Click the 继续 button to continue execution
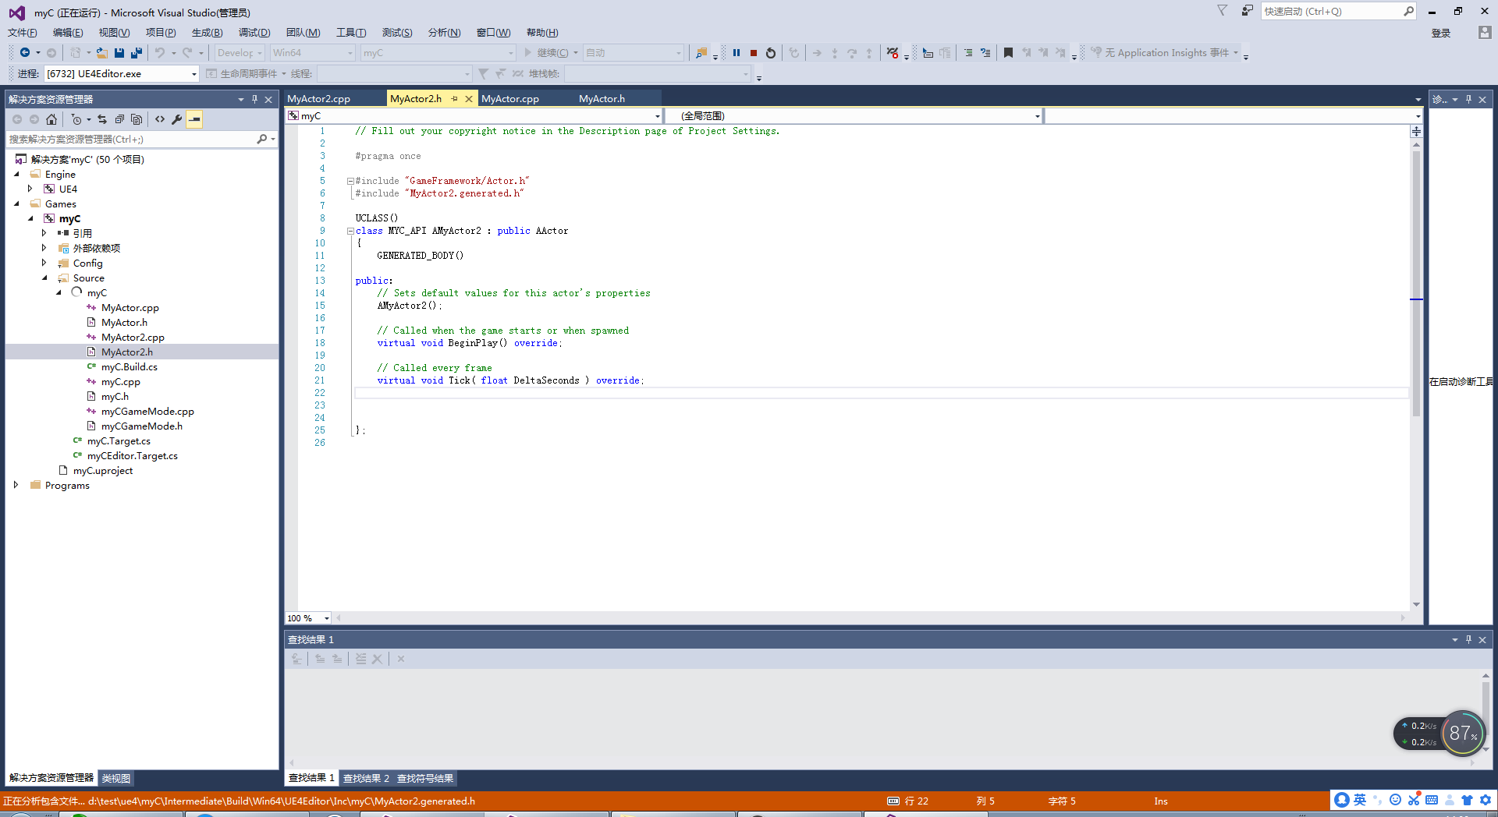This screenshot has height=817, width=1498. pos(548,52)
